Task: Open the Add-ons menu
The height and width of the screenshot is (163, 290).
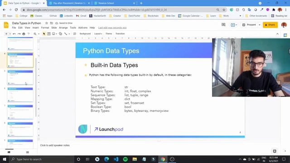Action: point(82,28)
